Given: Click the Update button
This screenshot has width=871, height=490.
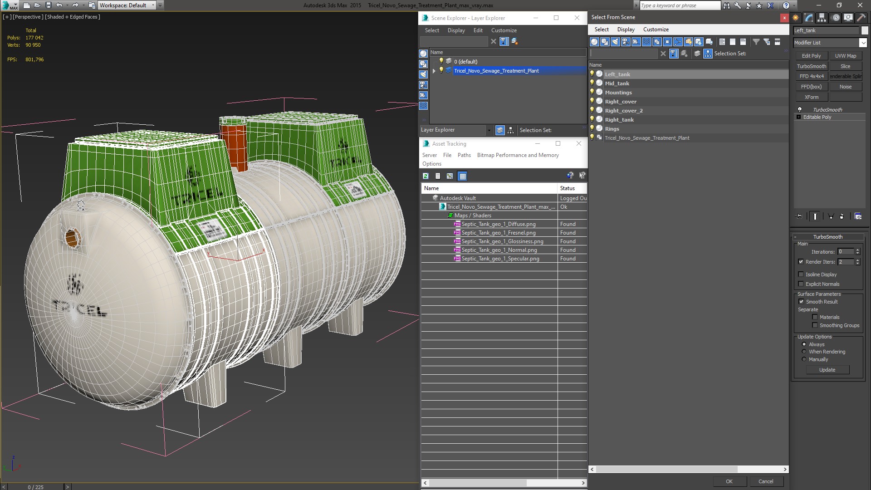Looking at the screenshot, I should (x=827, y=370).
